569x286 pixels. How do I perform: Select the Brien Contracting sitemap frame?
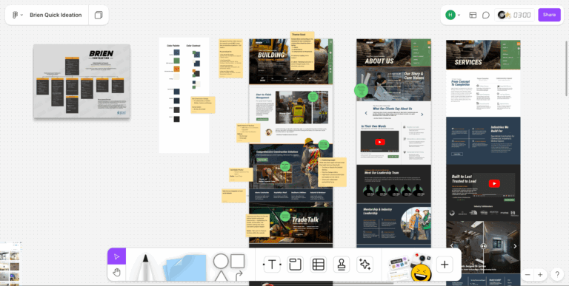82,81
